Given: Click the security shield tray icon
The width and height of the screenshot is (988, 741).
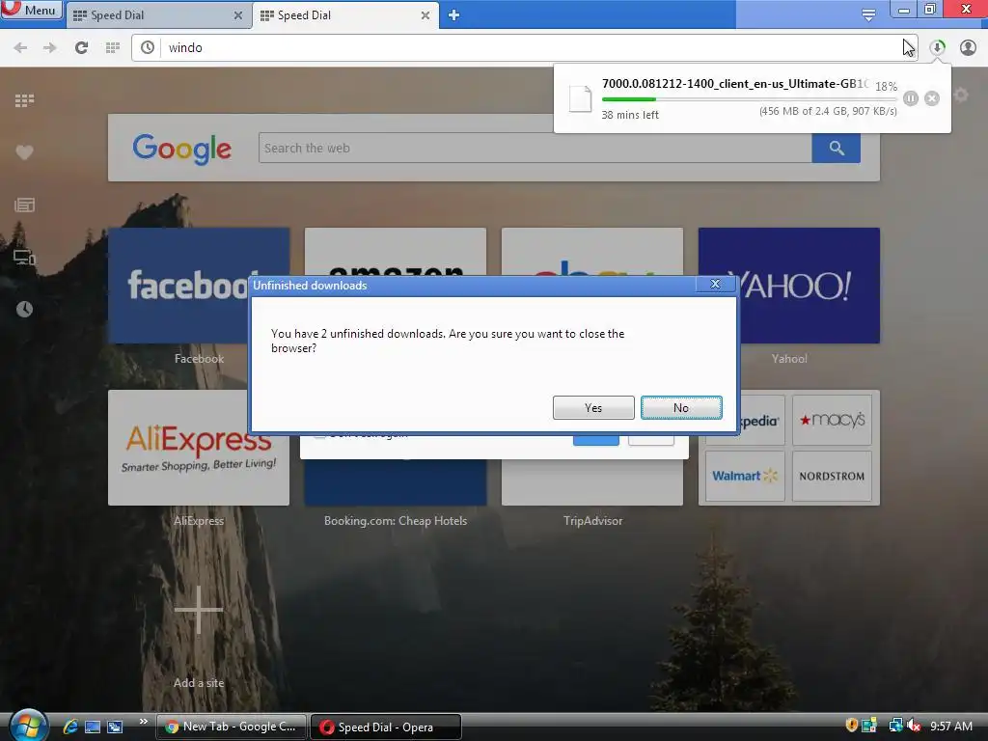Looking at the screenshot, I should click(x=851, y=726).
